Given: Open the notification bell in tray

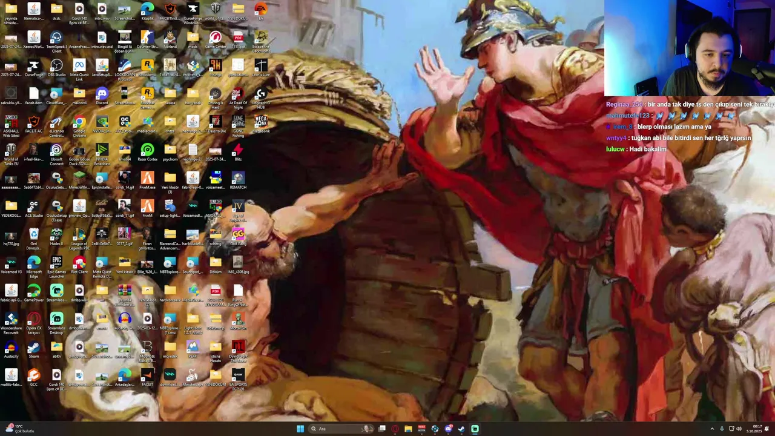Looking at the screenshot, I should pyautogui.click(x=767, y=429).
